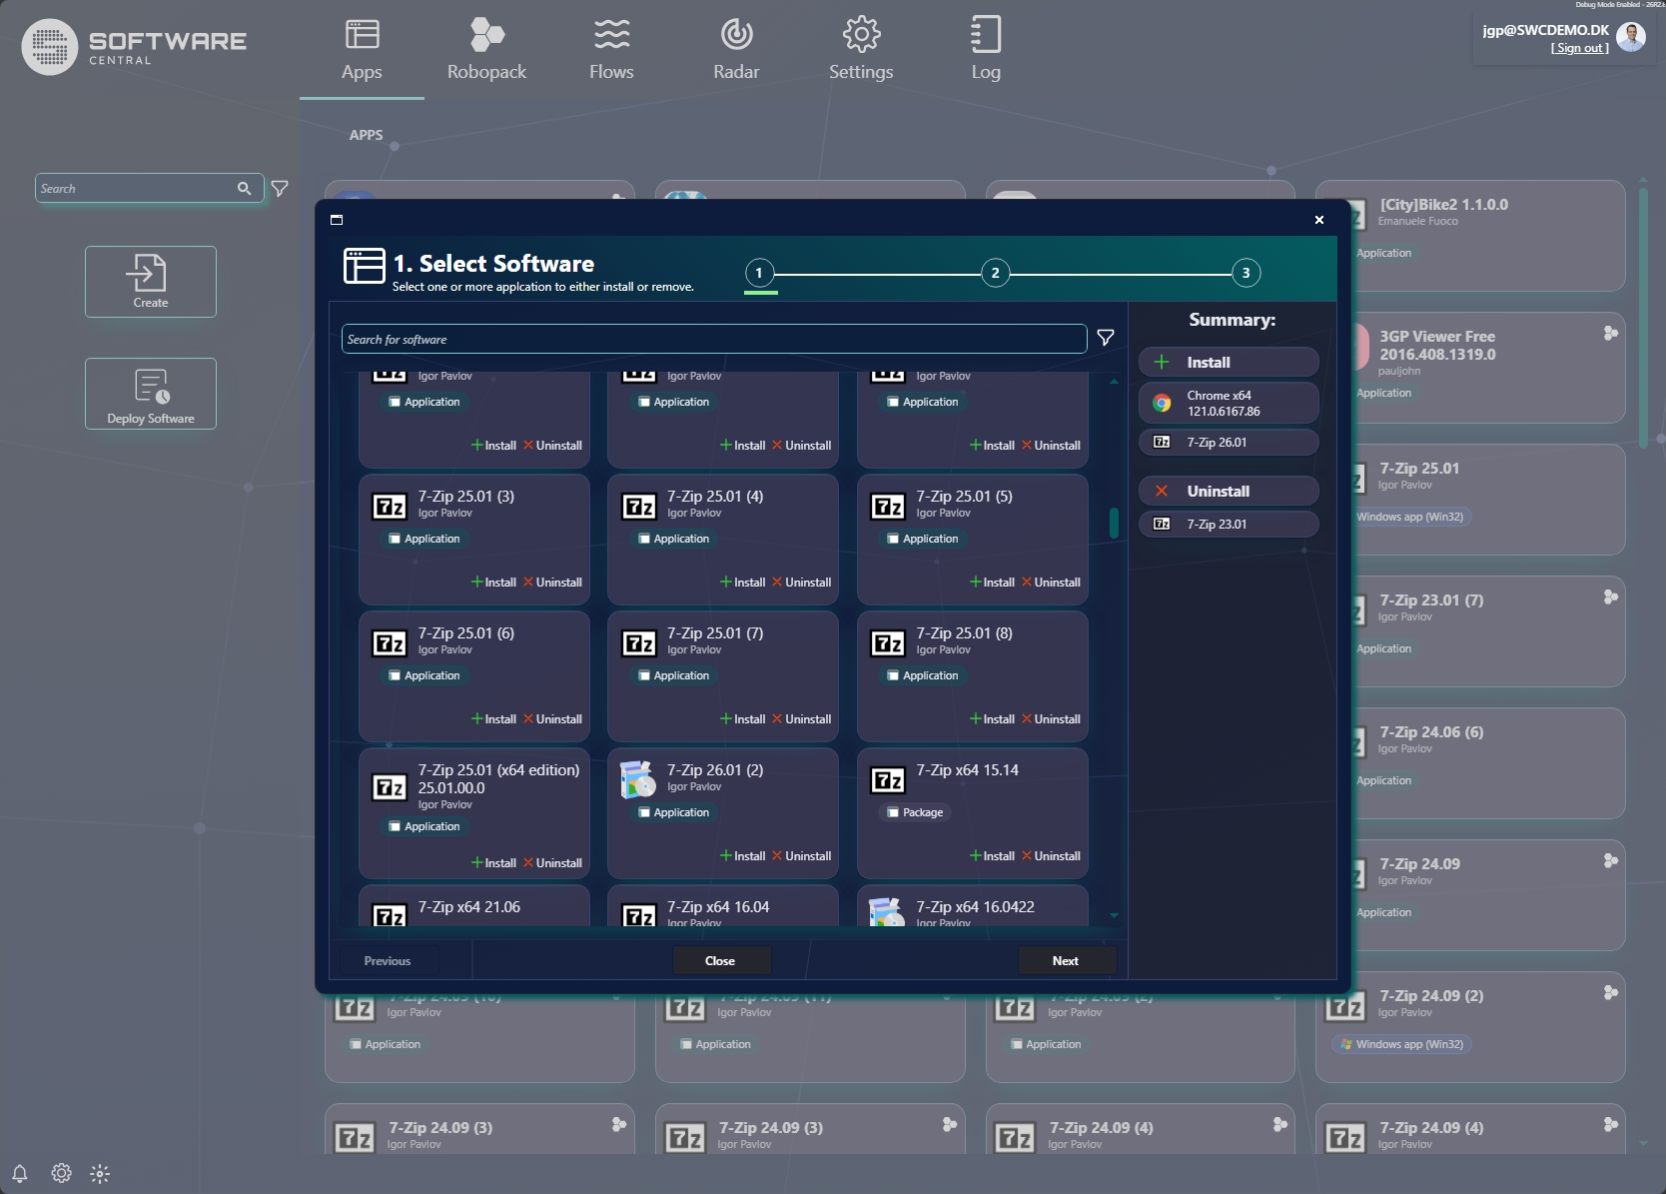The image size is (1666, 1194).
Task: Mark 7-Zip 25.01 (8) for Install
Action: pos(992,719)
